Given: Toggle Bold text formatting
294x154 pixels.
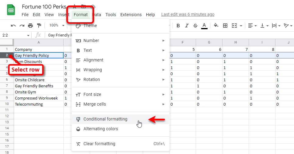Looking at the screenshot, I should click(x=178, y=26).
